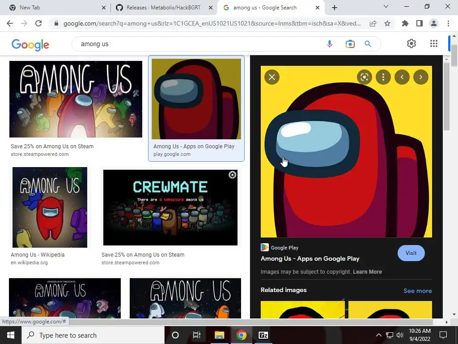458x344 pixels.
Task: Open the Chrome three-dot menu
Action: 448,23
